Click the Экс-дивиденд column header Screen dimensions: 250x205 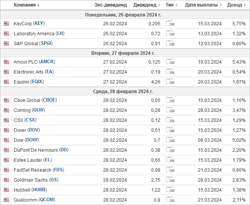(110, 5)
